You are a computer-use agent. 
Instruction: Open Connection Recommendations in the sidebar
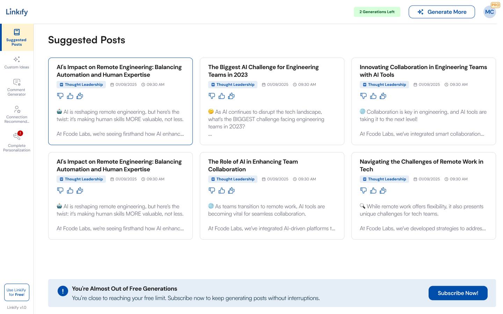[x=16, y=114]
